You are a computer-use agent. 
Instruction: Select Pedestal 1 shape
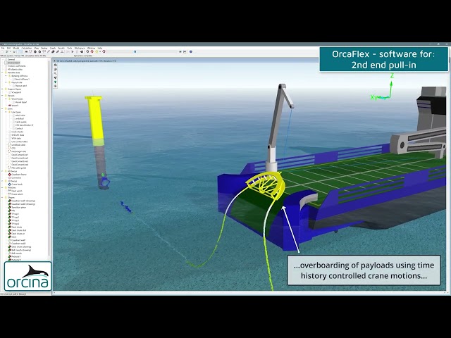(16, 256)
